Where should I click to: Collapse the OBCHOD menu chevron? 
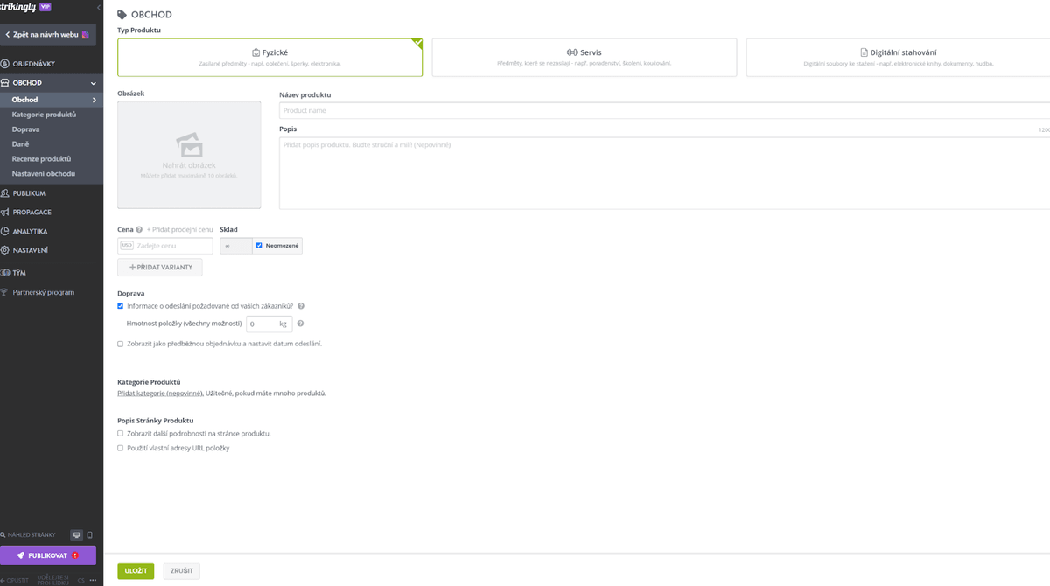[94, 83]
